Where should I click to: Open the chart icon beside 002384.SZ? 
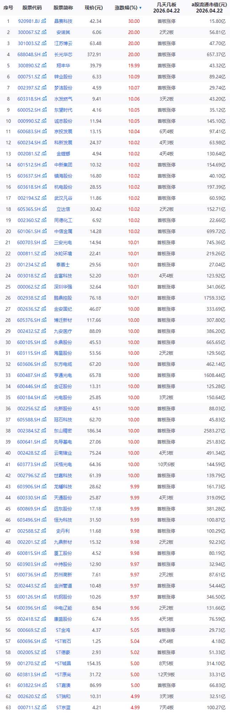44,431
